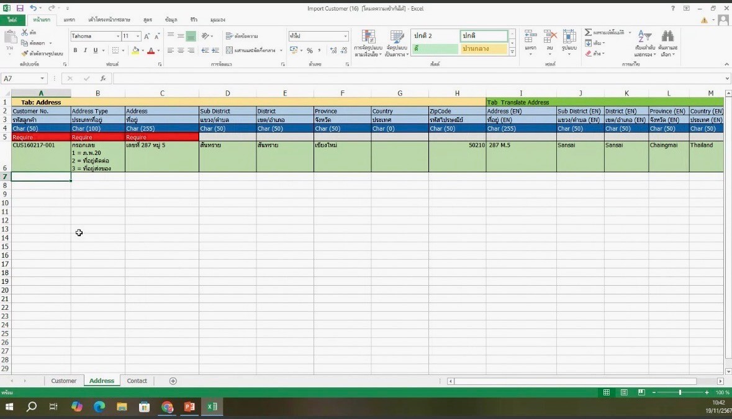Open the Contact sheet tab
Viewport: 732px width, 419px height.
[x=137, y=381]
